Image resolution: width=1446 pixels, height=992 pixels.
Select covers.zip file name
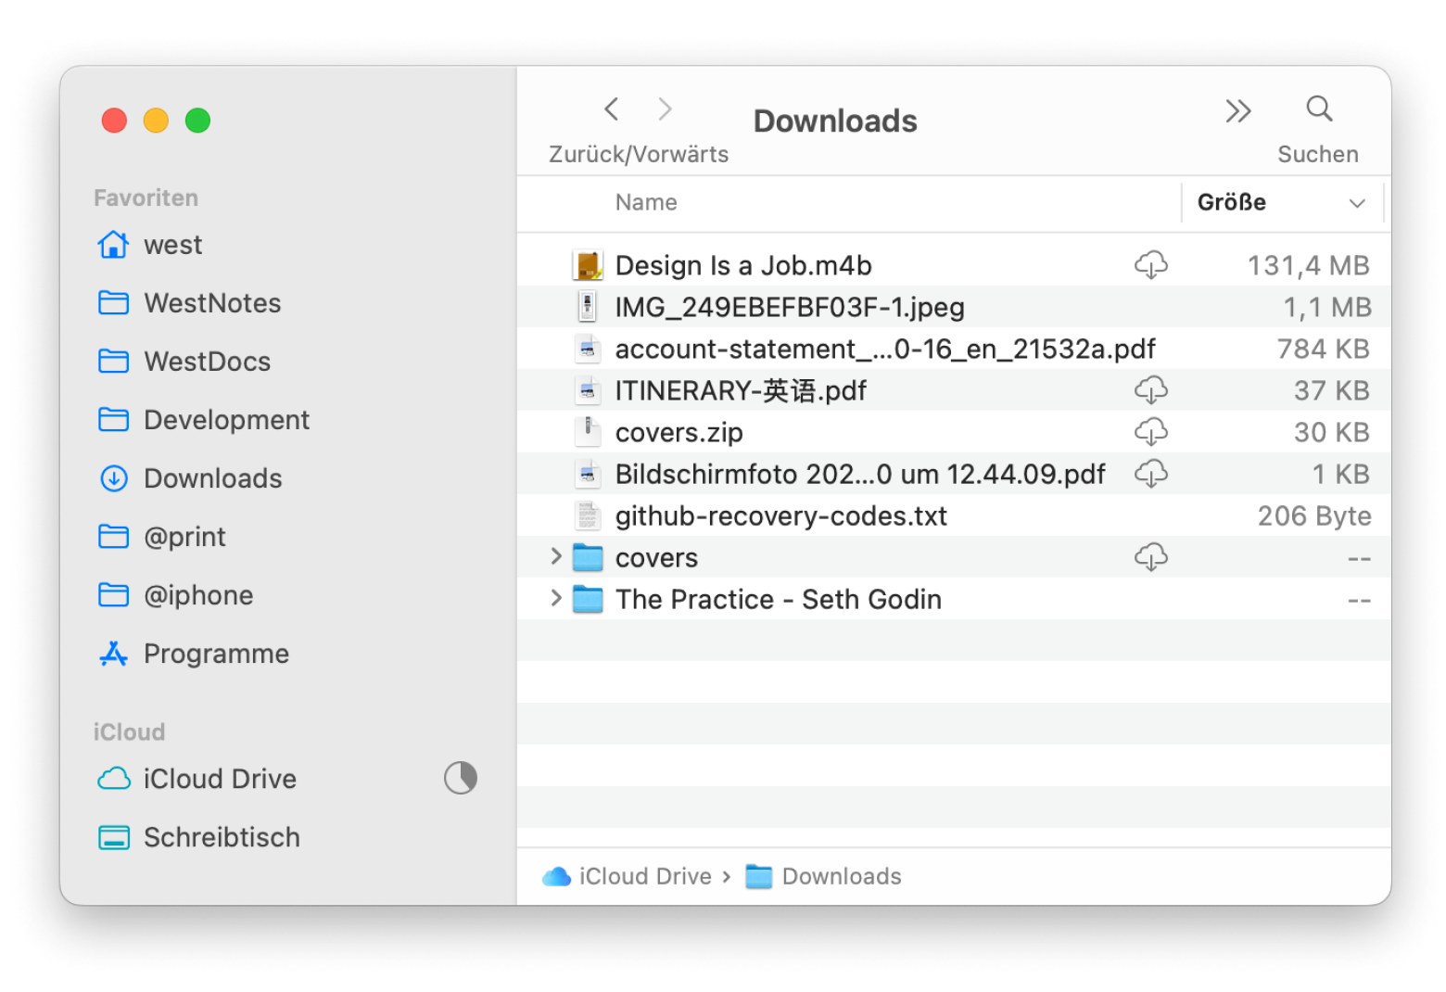[x=679, y=432]
